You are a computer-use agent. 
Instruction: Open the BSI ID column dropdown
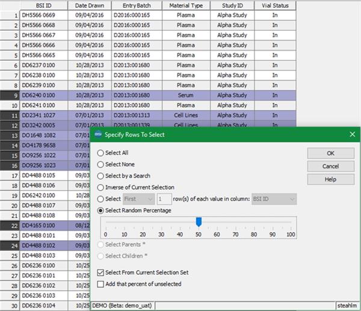click(x=274, y=199)
